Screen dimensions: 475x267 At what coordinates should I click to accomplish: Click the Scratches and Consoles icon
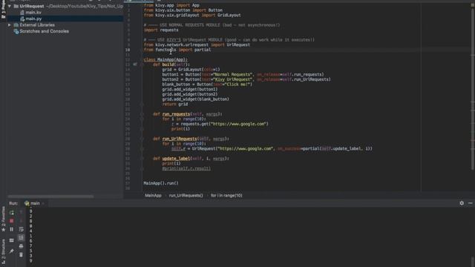pos(16,31)
